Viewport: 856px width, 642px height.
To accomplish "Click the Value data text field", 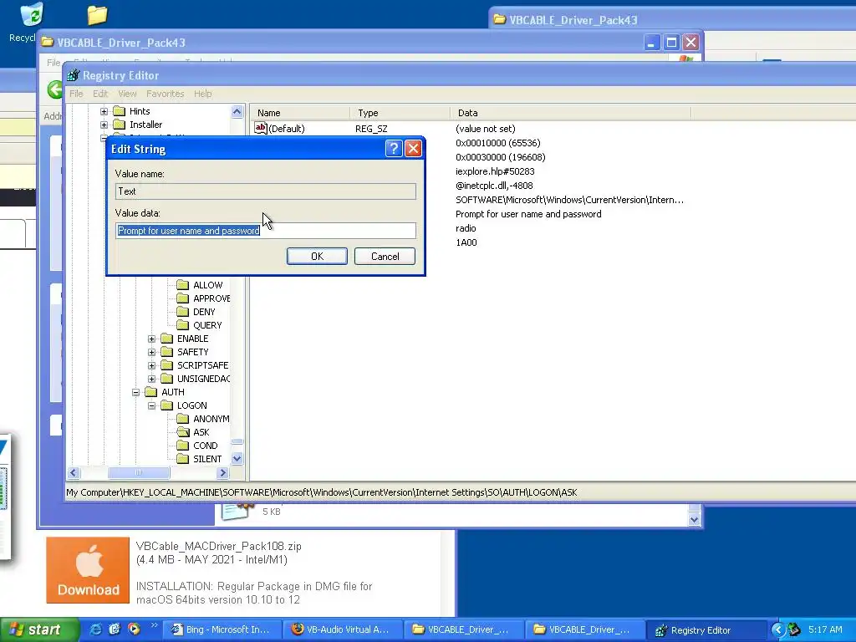I will [266, 231].
